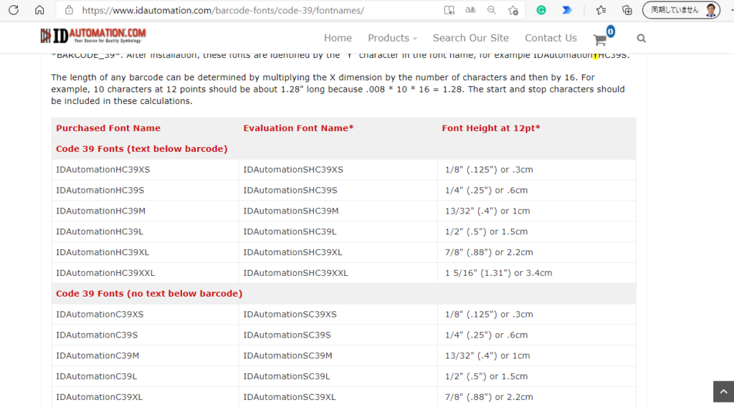Click the IDAutomation.com logo
Viewport: 734px width, 407px height.
point(93,36)
